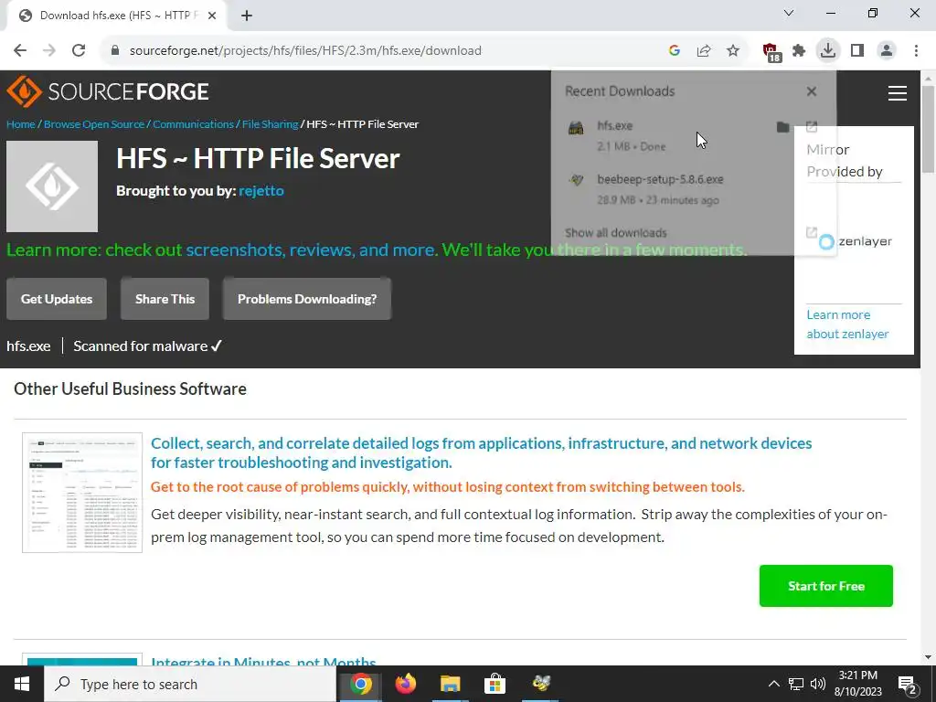Open the log management ad headline link
Screen dimensions: 936x702
[481, 452]
